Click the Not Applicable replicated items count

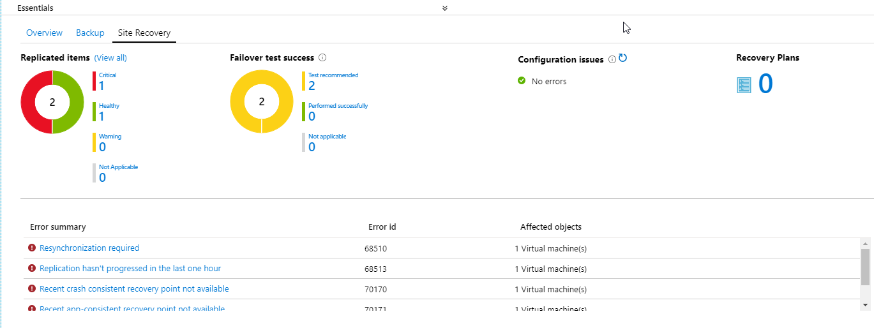[102, 178]
